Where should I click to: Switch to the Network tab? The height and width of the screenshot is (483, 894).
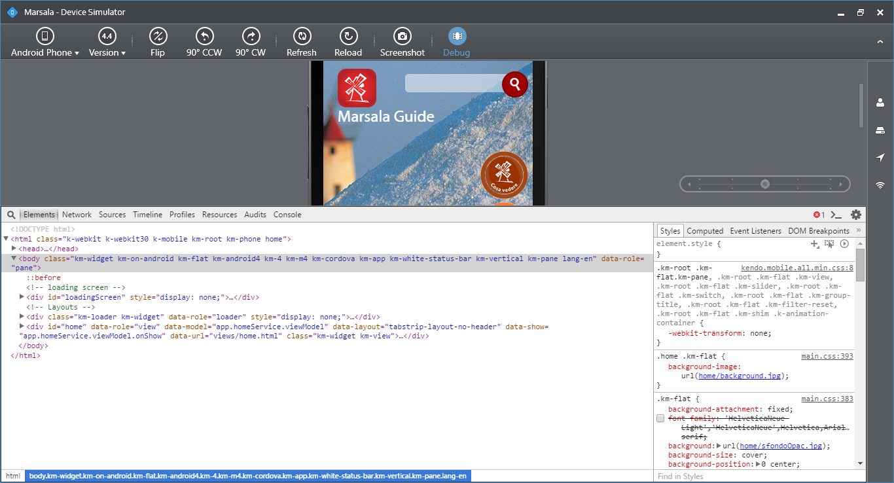coord(77,215)
